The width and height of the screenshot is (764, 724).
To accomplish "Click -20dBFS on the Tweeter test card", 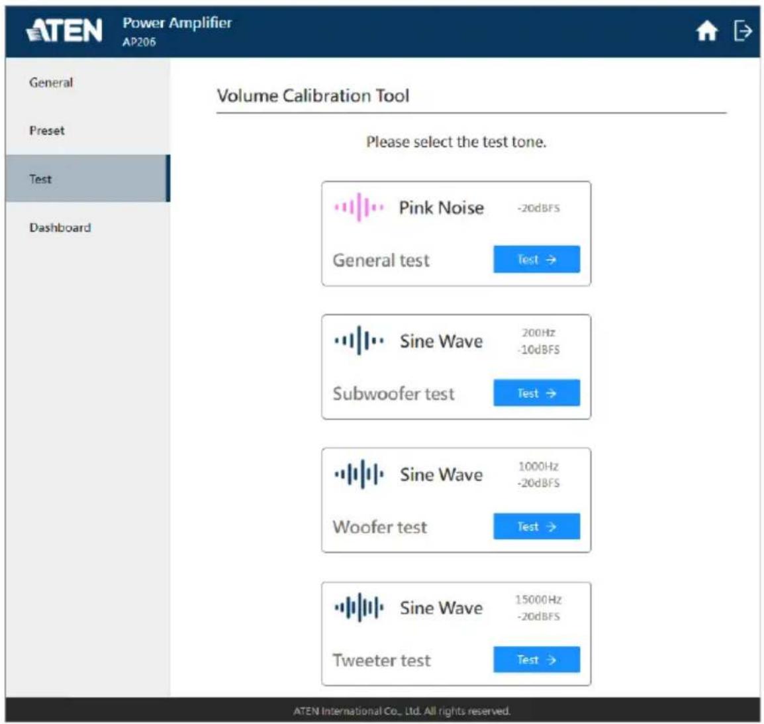I will (x=538, y=616).
